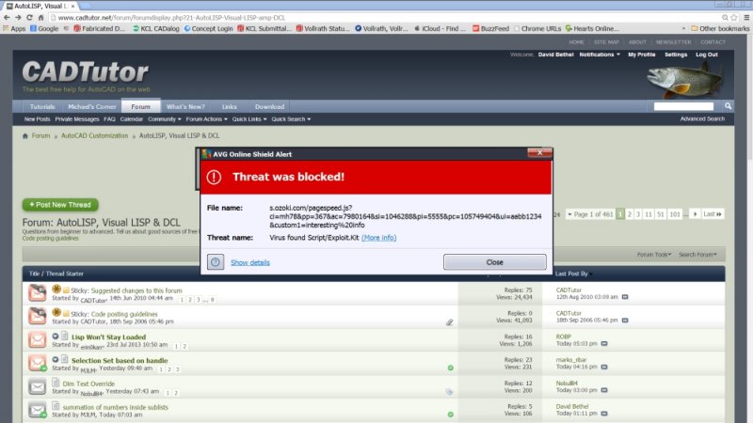Open the Quick Search dropdown
The width and height of the screenshot is (753, 423).
point(291,119)
